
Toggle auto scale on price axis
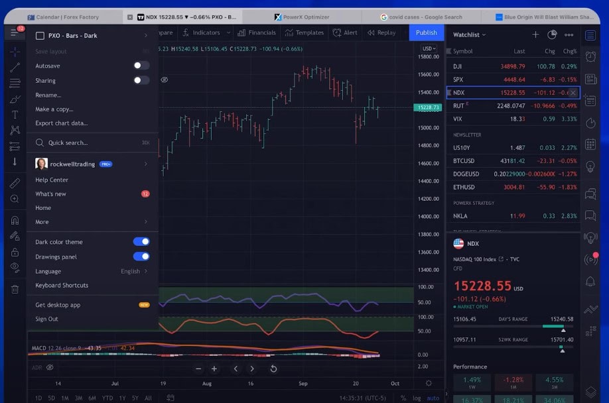coord(433,398)
